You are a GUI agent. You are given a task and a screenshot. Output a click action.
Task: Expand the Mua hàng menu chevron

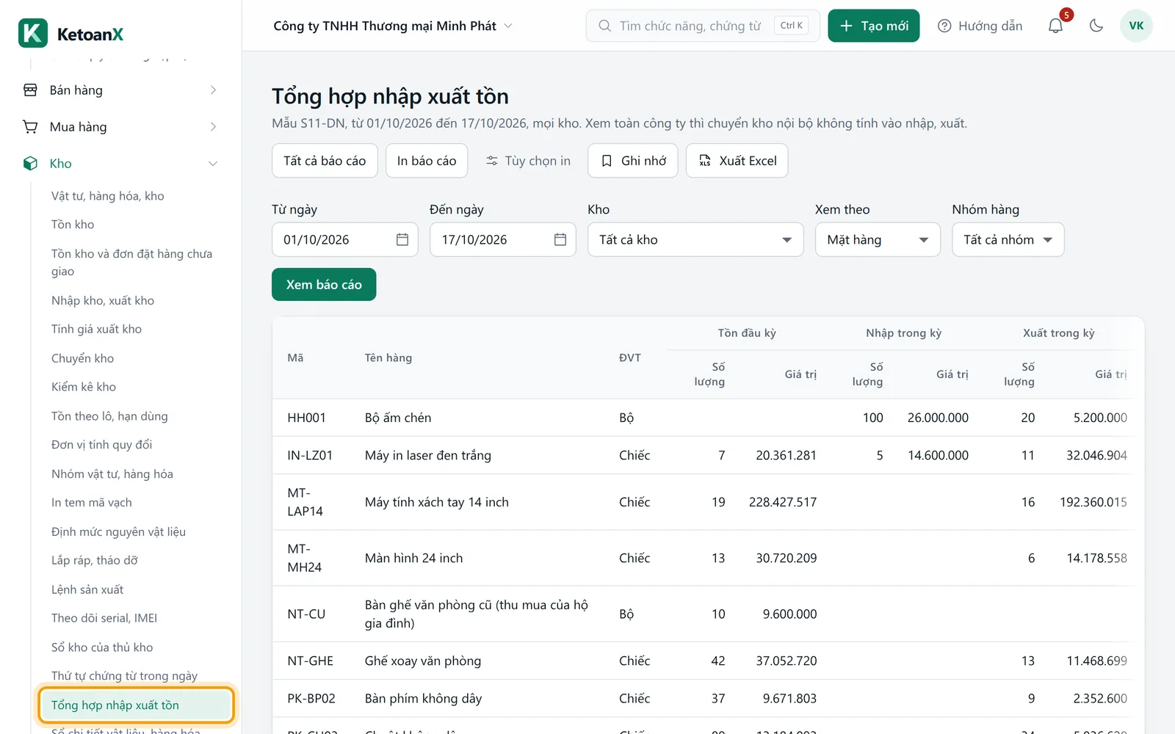pos(213,127)
